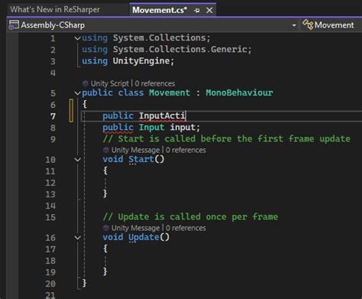Pin the Movement.cs tab
362x299 pixels.
pyautogui.click(x=197, y=11)
